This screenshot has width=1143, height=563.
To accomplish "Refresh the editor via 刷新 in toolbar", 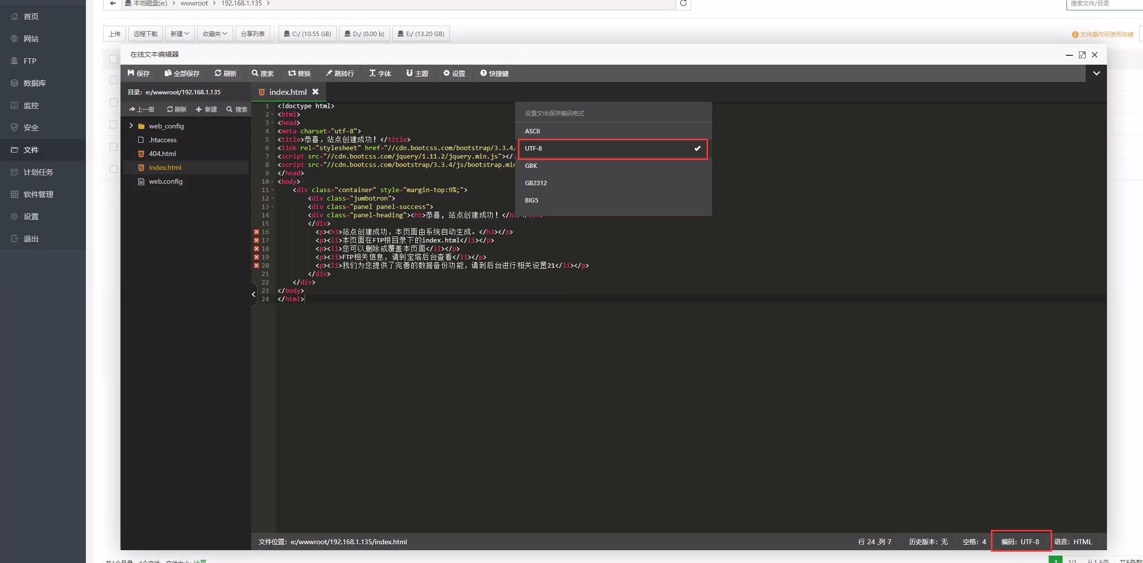I will [x=226, y=73].
